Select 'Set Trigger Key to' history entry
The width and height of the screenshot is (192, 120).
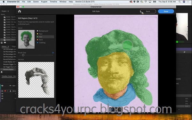click(10, 67)
